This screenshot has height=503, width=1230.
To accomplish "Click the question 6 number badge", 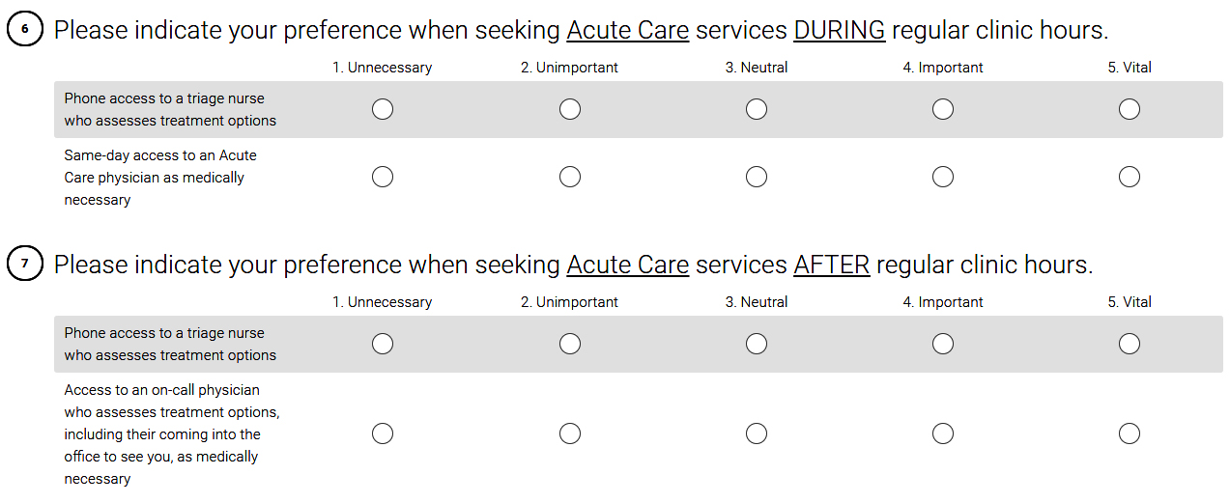I will [25, 30].
